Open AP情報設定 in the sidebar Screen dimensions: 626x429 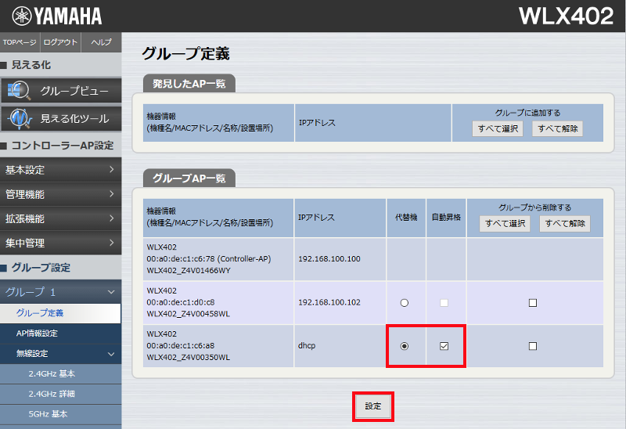(37, 333)
